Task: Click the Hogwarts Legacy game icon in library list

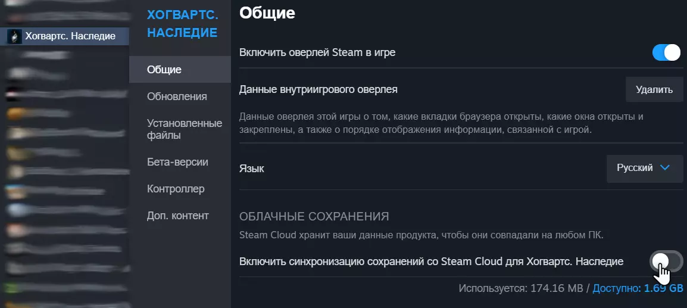Action: pos(14,36)
